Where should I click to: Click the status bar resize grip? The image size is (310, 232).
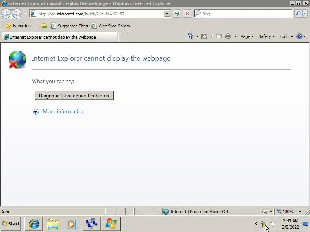point(307,212)
